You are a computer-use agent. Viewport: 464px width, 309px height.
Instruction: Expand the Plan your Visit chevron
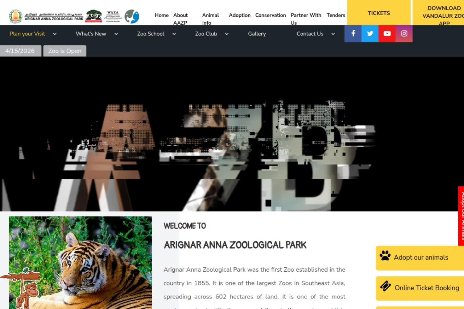[55, 34]
